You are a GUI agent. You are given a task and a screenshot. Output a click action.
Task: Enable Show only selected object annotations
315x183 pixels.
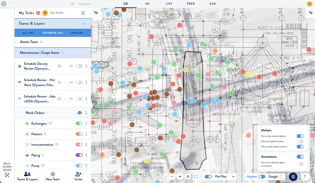coord(300,164)
